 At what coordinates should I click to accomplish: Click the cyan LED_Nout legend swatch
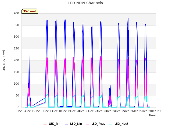(x=111, y=124)
